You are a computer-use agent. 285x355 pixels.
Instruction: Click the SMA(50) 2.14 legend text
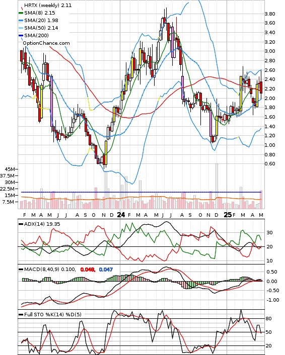41,28
